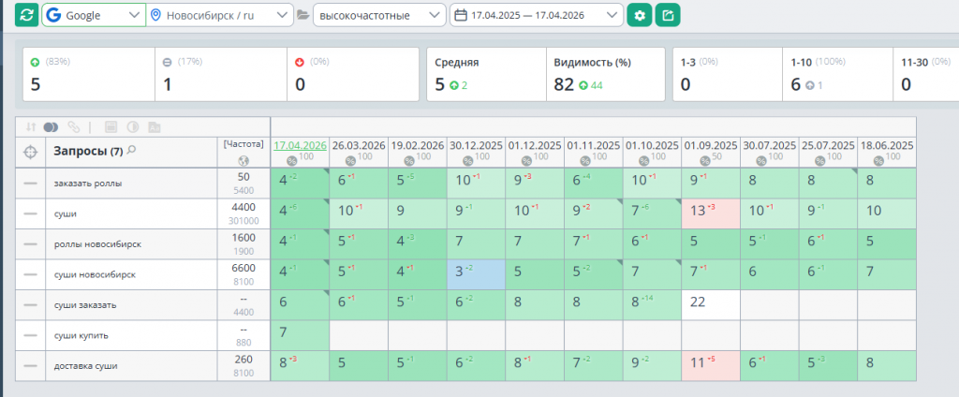Click cell 22 in суши заказать row
959x397 pixels.
[x=711, y=305]
